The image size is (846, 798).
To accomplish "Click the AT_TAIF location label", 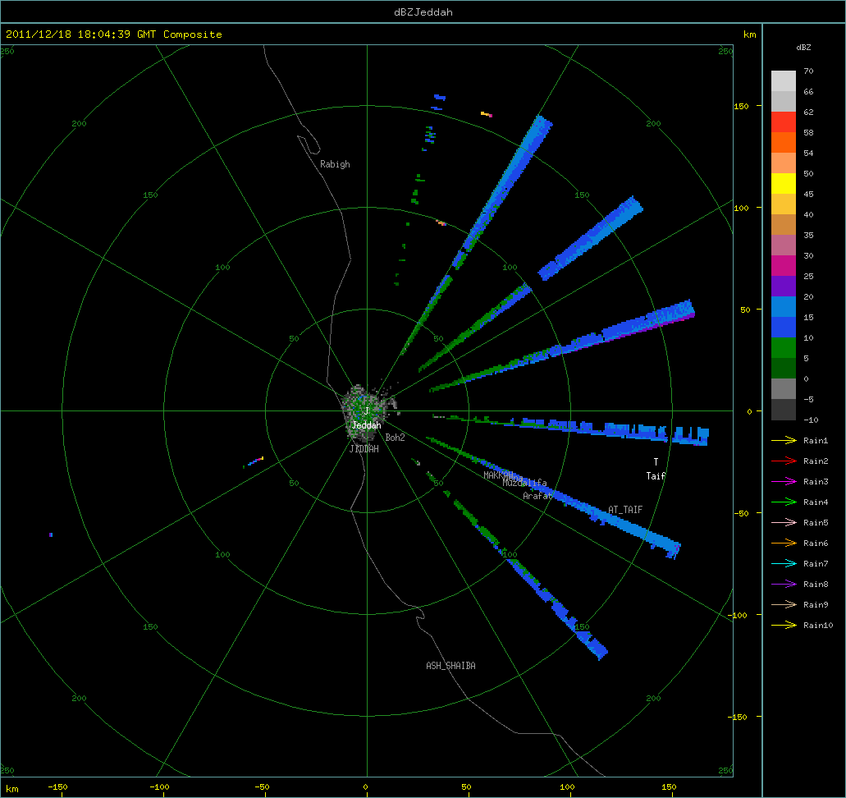I will click(x=625, y=510).
